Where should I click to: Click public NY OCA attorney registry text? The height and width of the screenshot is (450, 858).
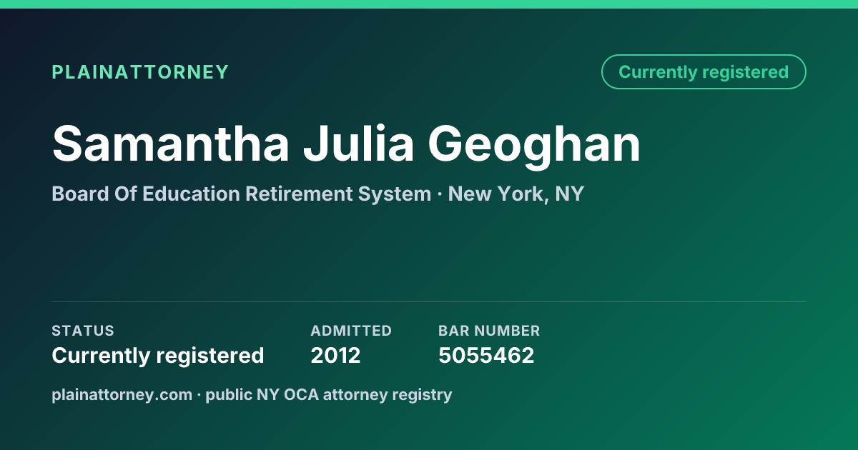(329, 394)
